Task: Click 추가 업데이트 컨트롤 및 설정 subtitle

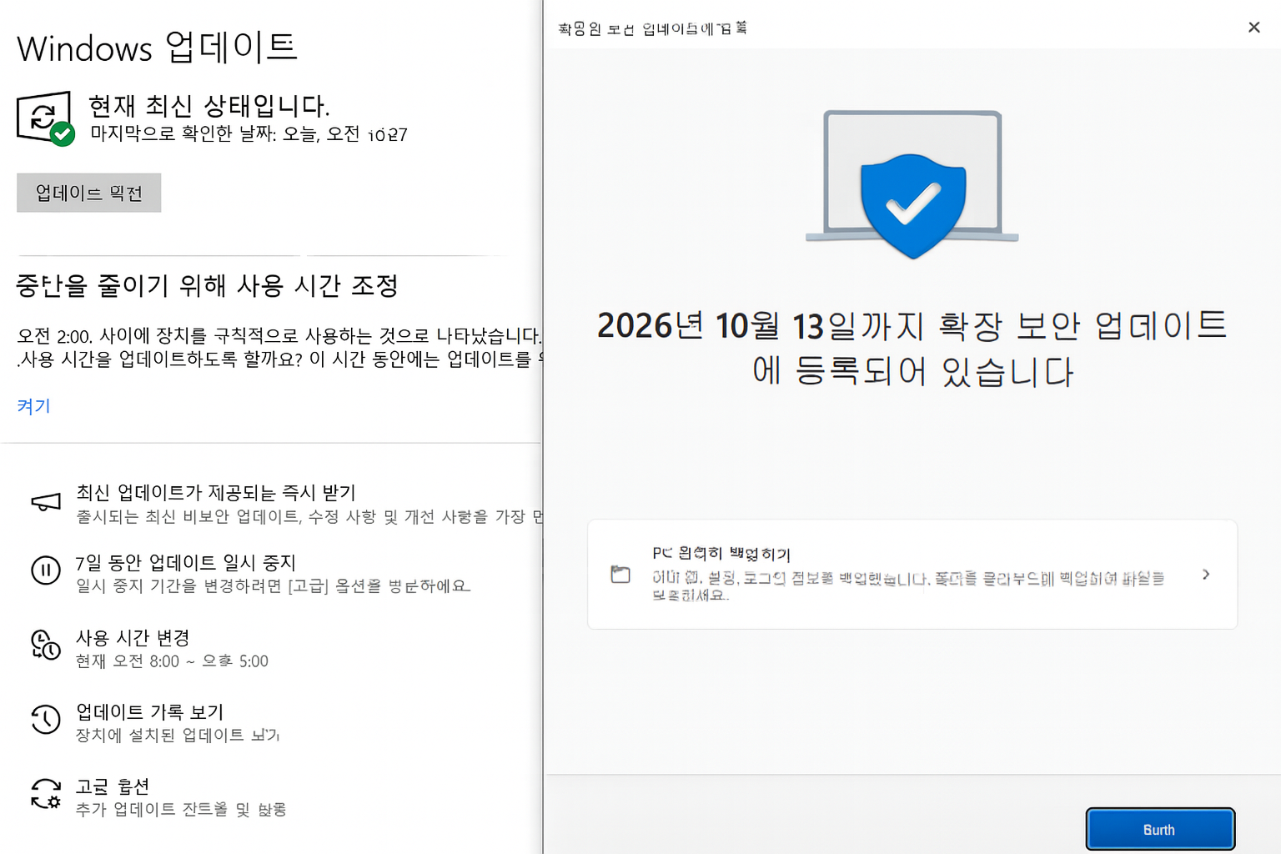Action: tap(181, 810)
